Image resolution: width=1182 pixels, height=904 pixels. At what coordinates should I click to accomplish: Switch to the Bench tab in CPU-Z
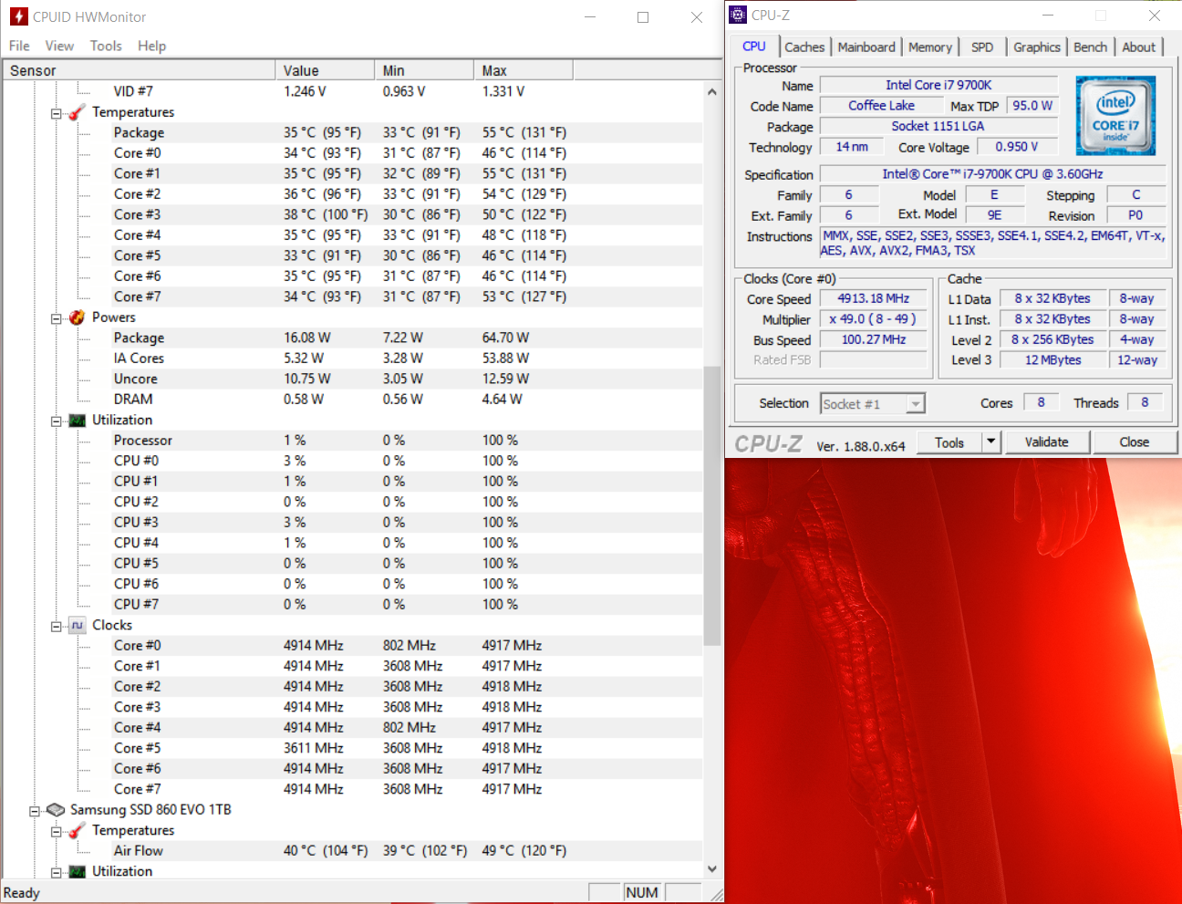tap(1090, 47)
